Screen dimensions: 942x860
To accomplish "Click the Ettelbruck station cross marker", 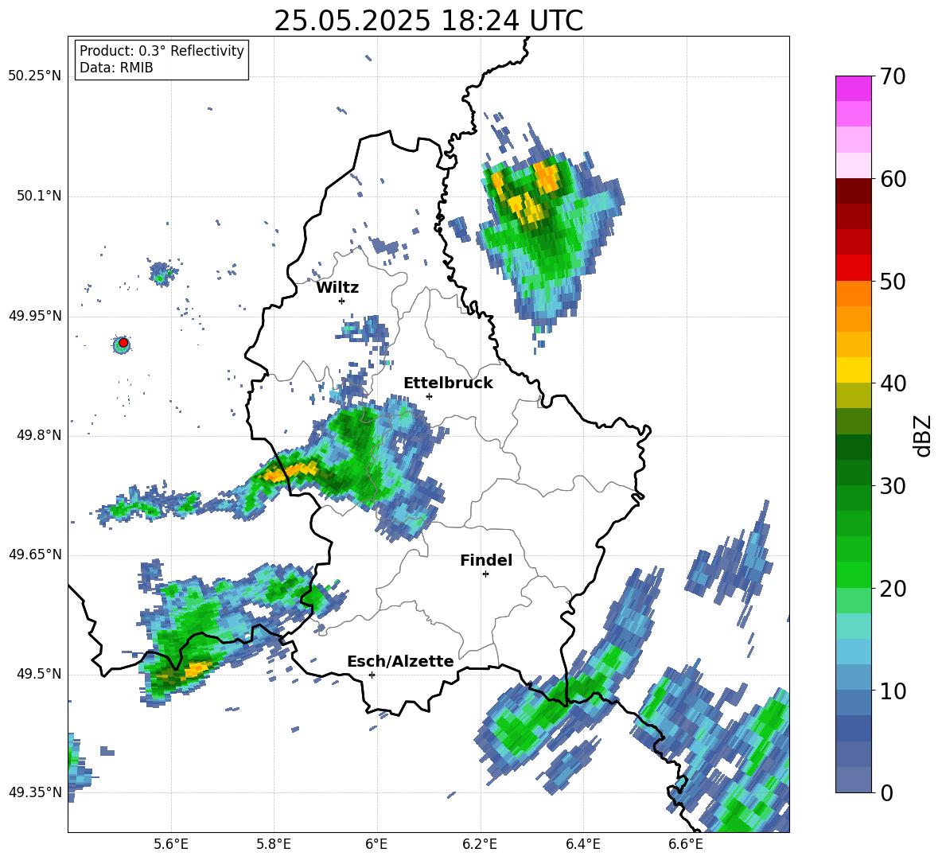I will tap(429, 396).
